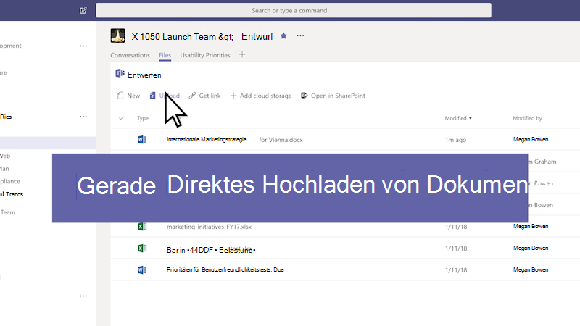The width and height of the screenshot is (580, 326).
Task: Add a new tab with plus icon
Action: tap(242, 55)
